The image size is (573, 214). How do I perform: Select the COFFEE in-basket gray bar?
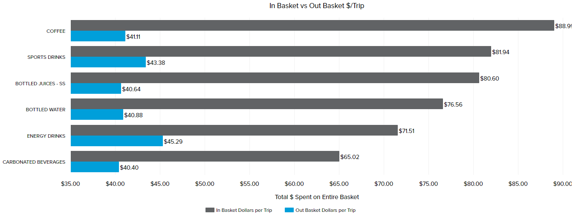[x=312, y=26]
